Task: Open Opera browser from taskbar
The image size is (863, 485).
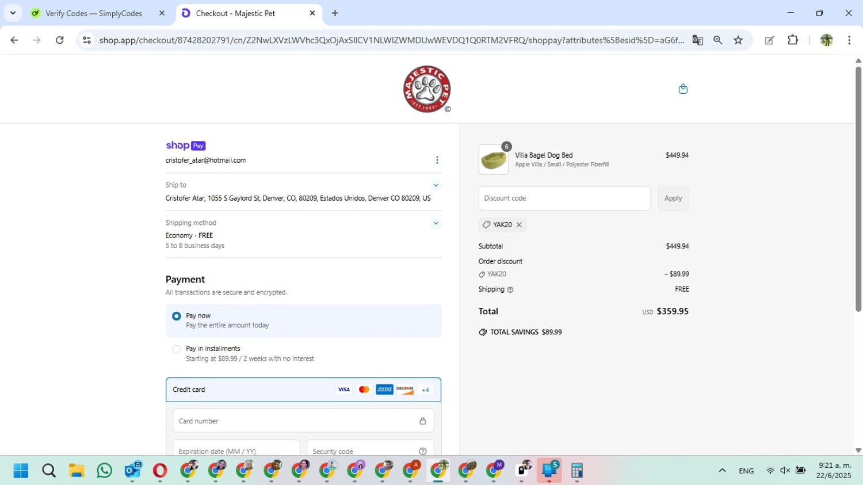Action: click(160, 471)
